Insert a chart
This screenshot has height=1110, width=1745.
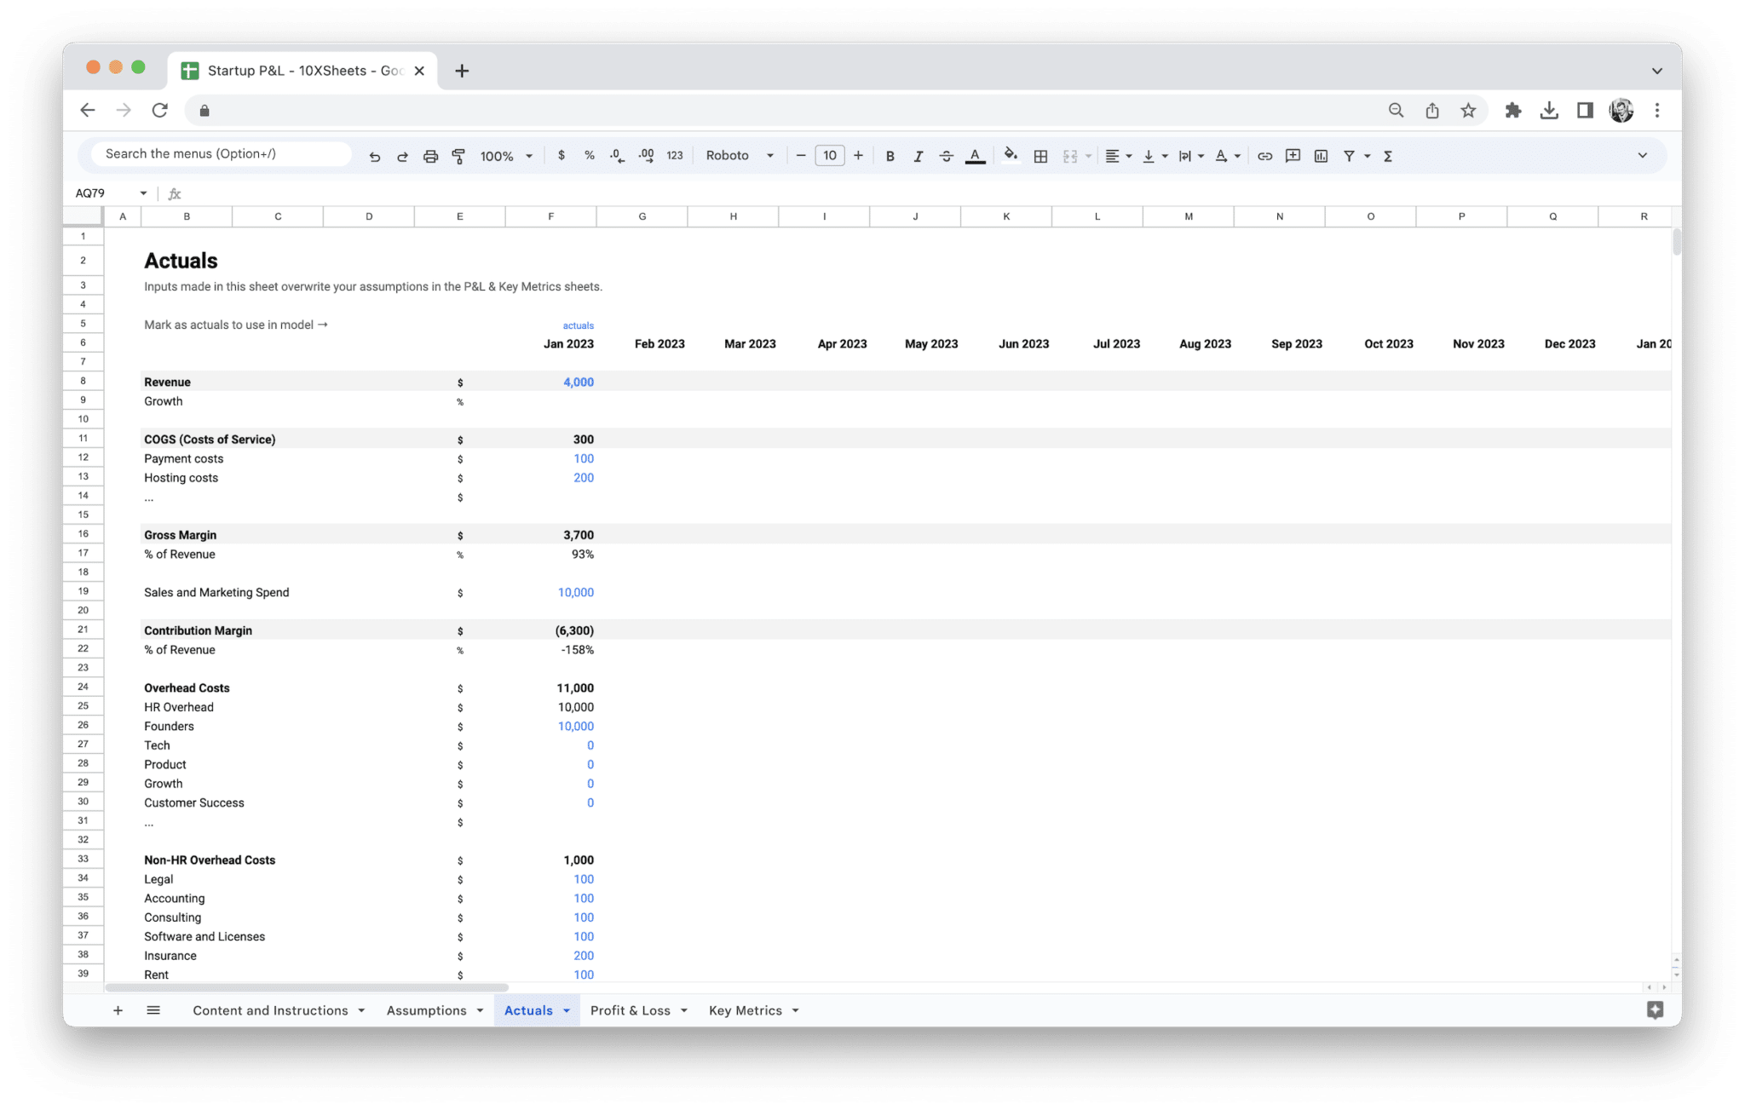point(1321,155)
